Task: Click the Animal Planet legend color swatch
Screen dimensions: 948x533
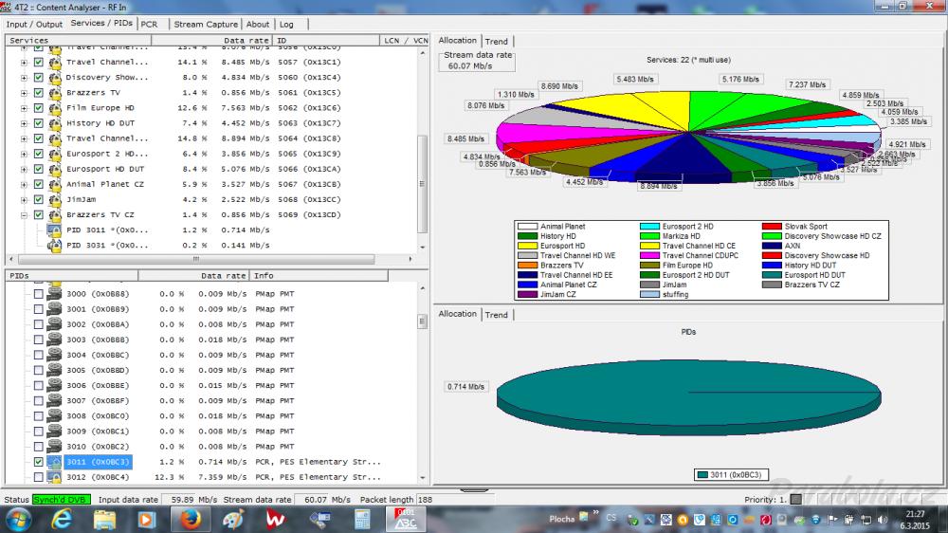Action: click(x=527, y=227)
